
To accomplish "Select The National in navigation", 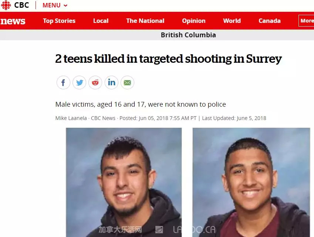I will click(145, 21).
